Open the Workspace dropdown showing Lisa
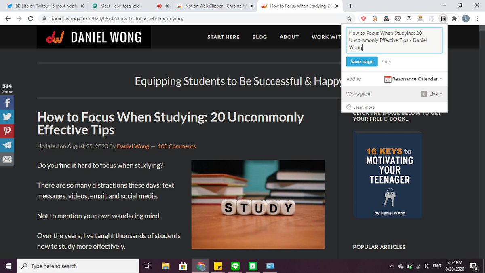Screen dimensions: 485x273 [x=432, y=94]
